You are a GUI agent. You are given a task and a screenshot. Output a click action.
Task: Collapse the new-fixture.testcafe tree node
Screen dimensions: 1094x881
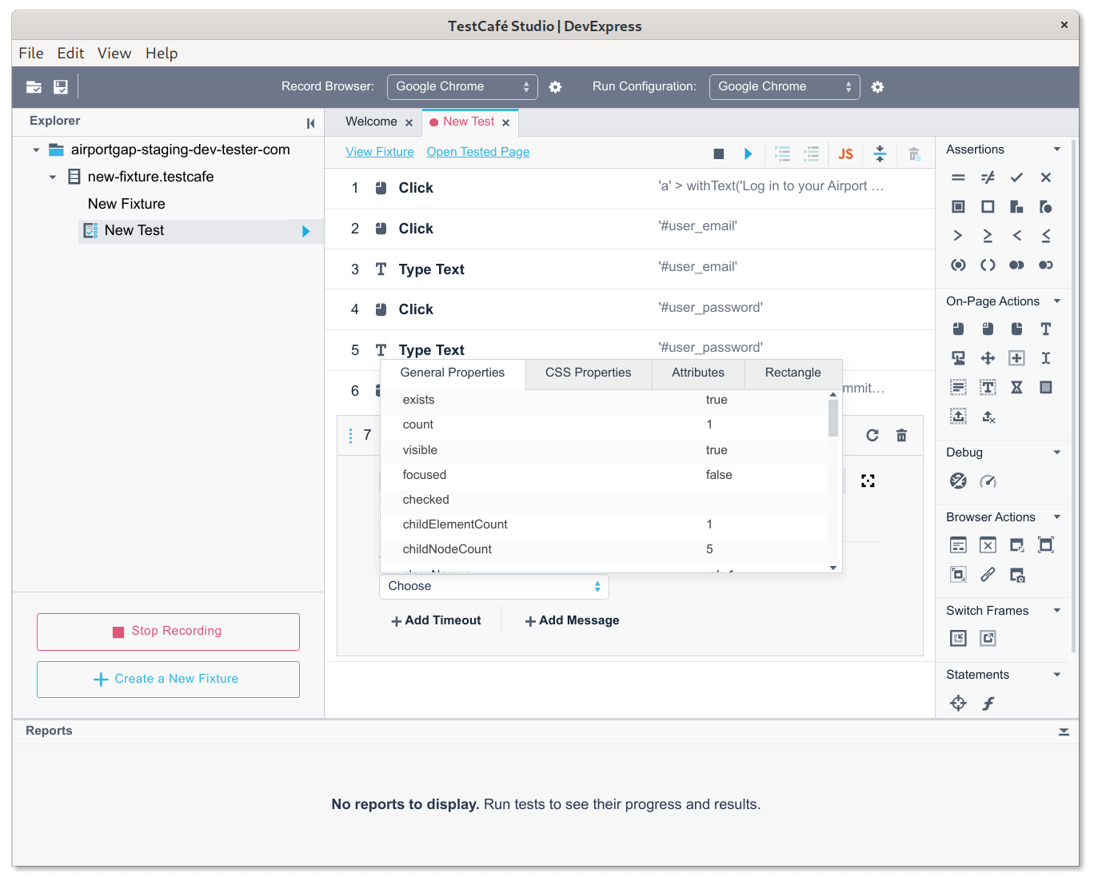[53, 177]
